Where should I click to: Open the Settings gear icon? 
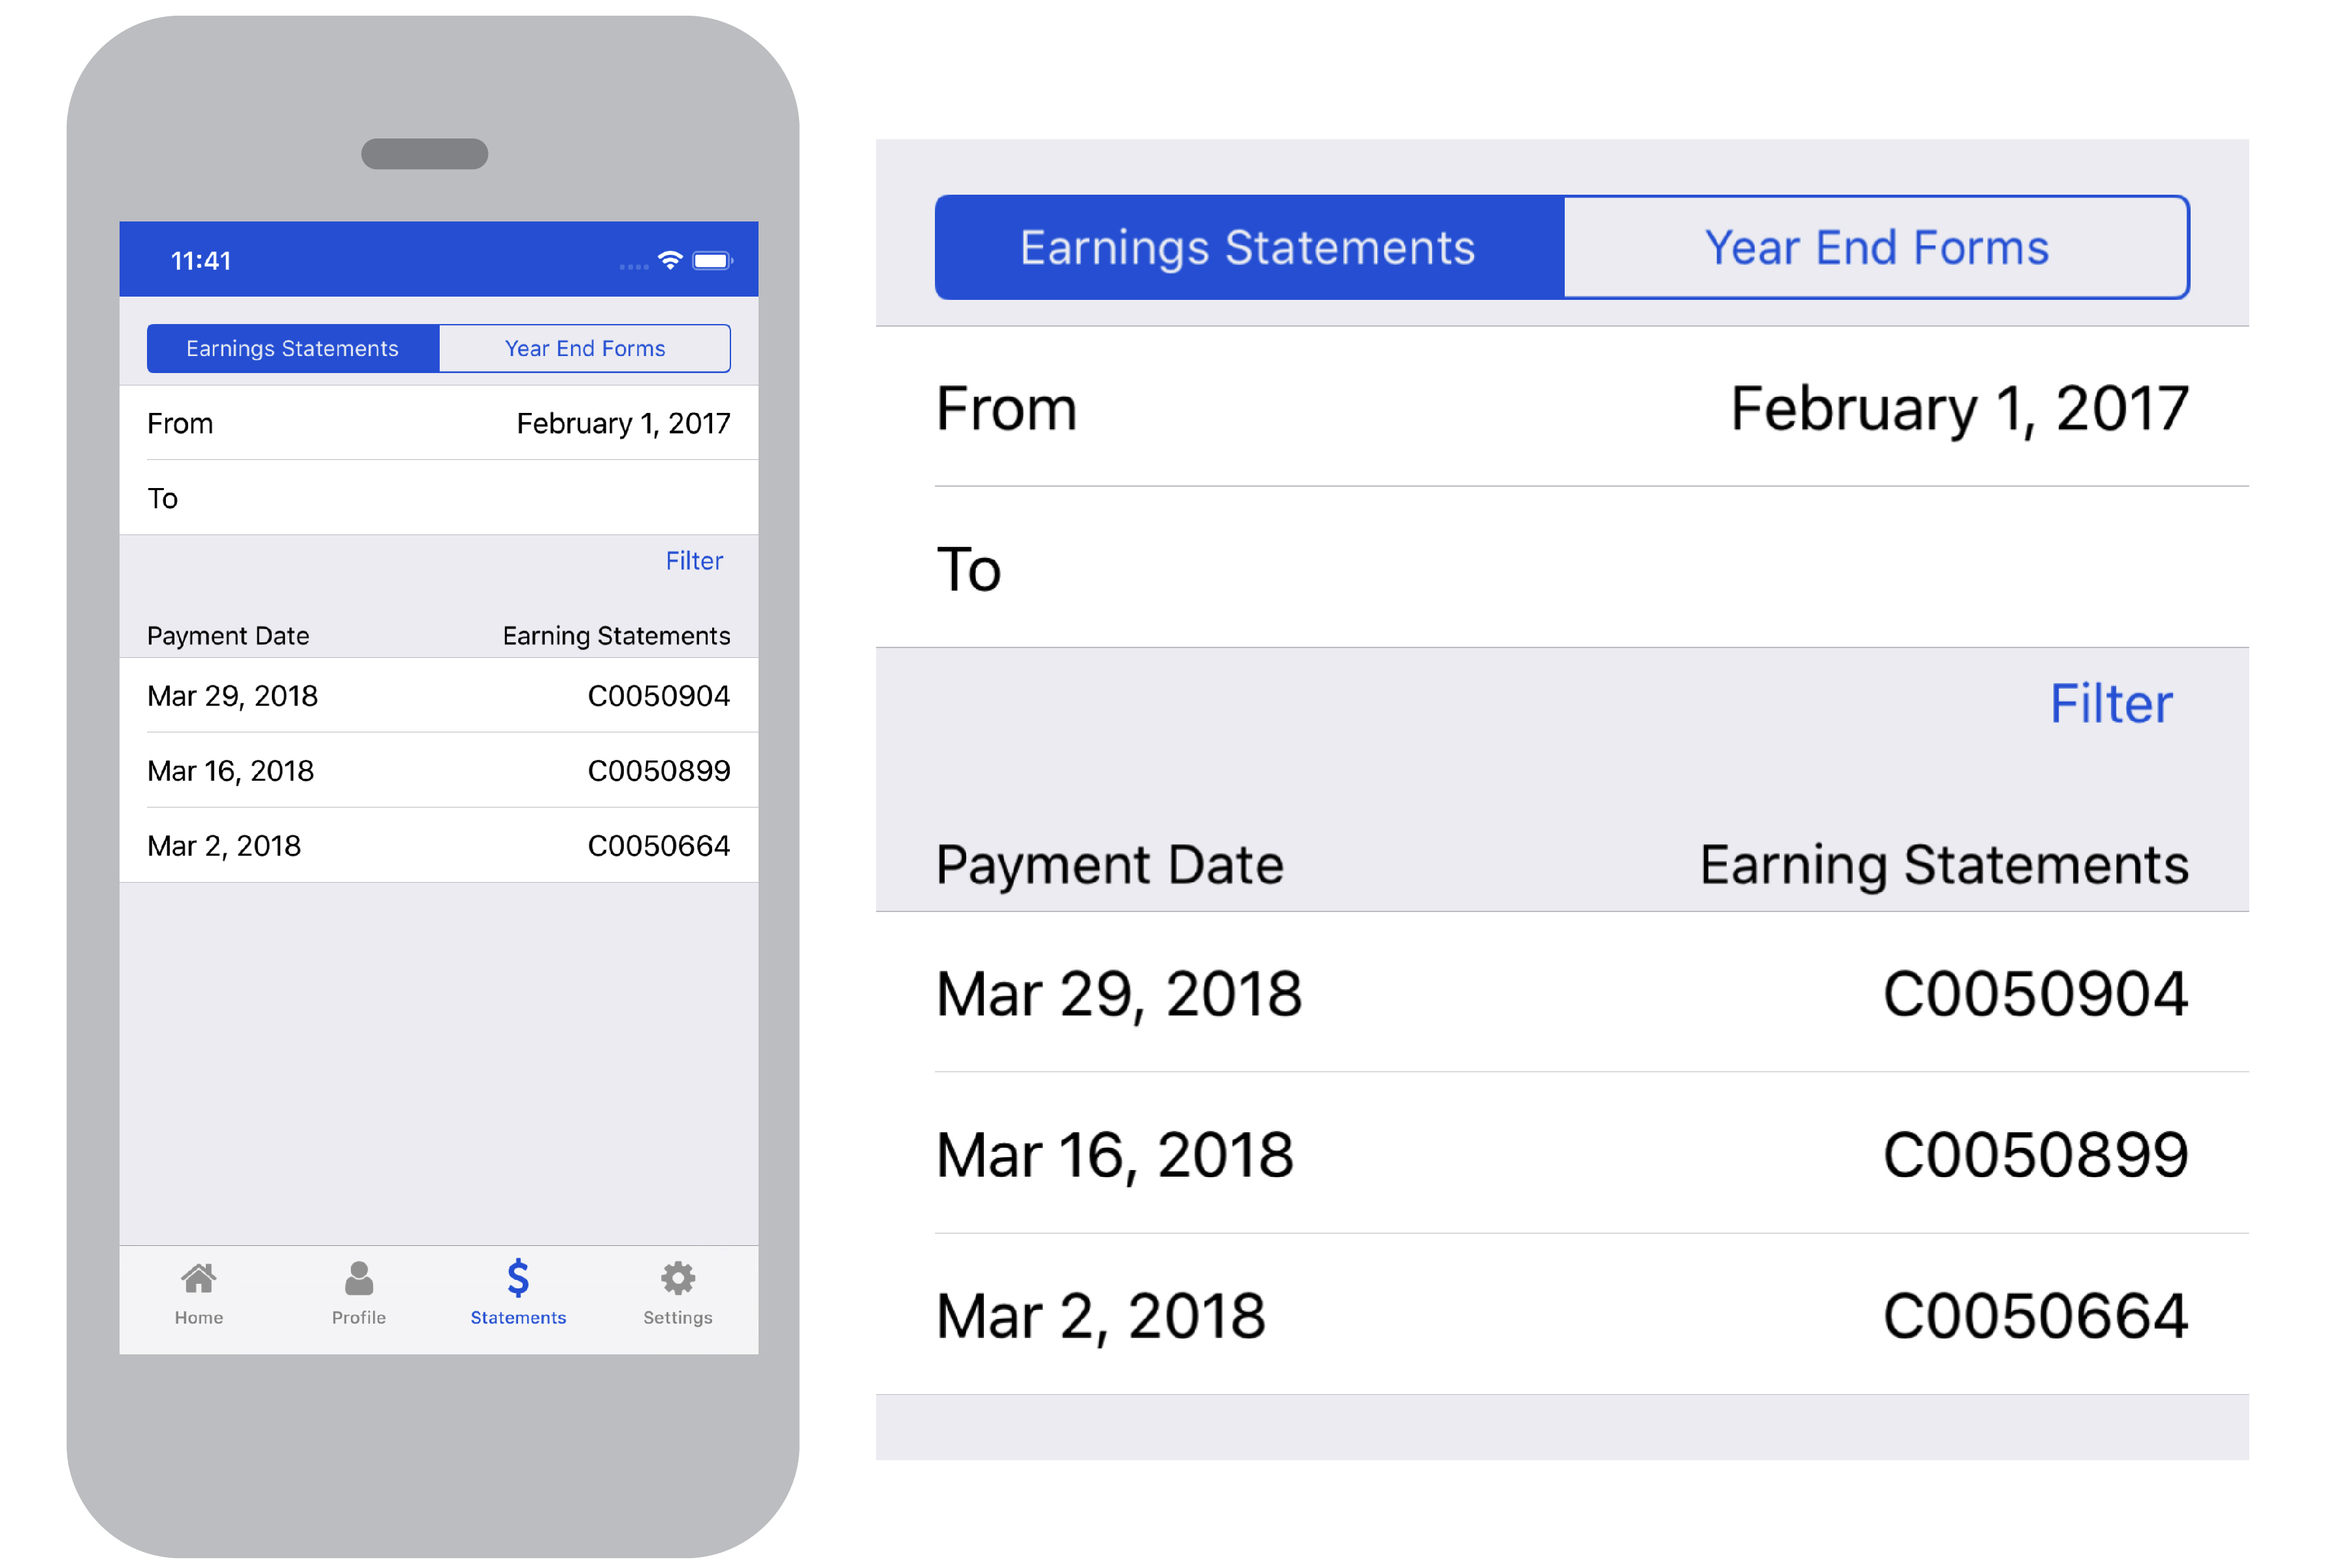(x=678, y=1278)
